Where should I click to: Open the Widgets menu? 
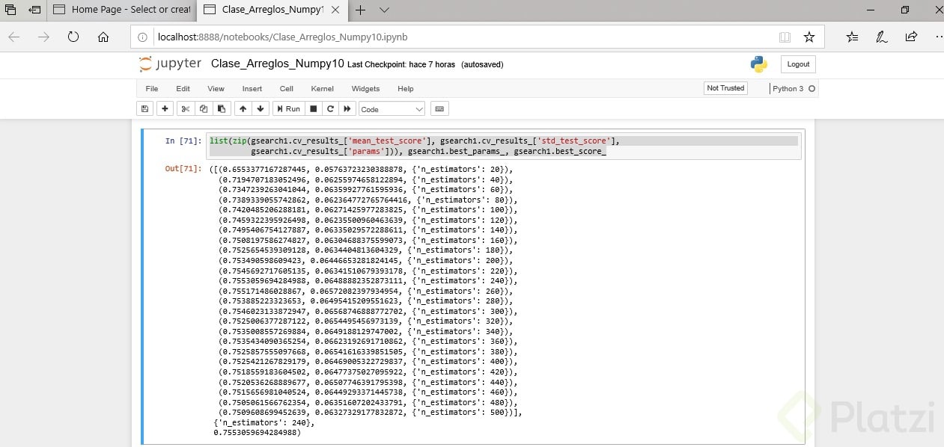pyautogui.click(x=365, y=88)
